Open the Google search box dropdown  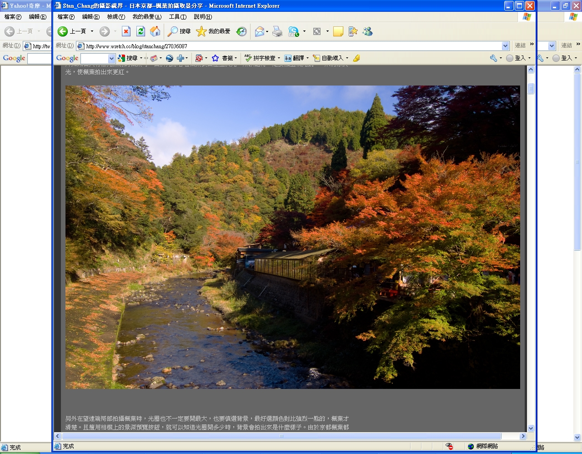[111, 58]
